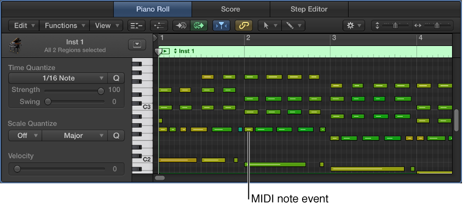The height and width of the screenshot is (208, 463).
Task: Click the Time Quantize Q button
Action: (x=116, y=78)
